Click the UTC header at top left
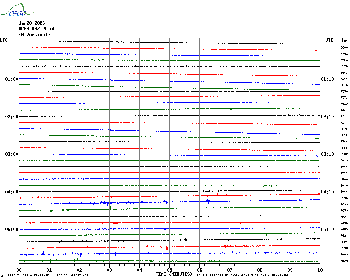This screenshot has width=350, height=280. [x=4, y=40]
